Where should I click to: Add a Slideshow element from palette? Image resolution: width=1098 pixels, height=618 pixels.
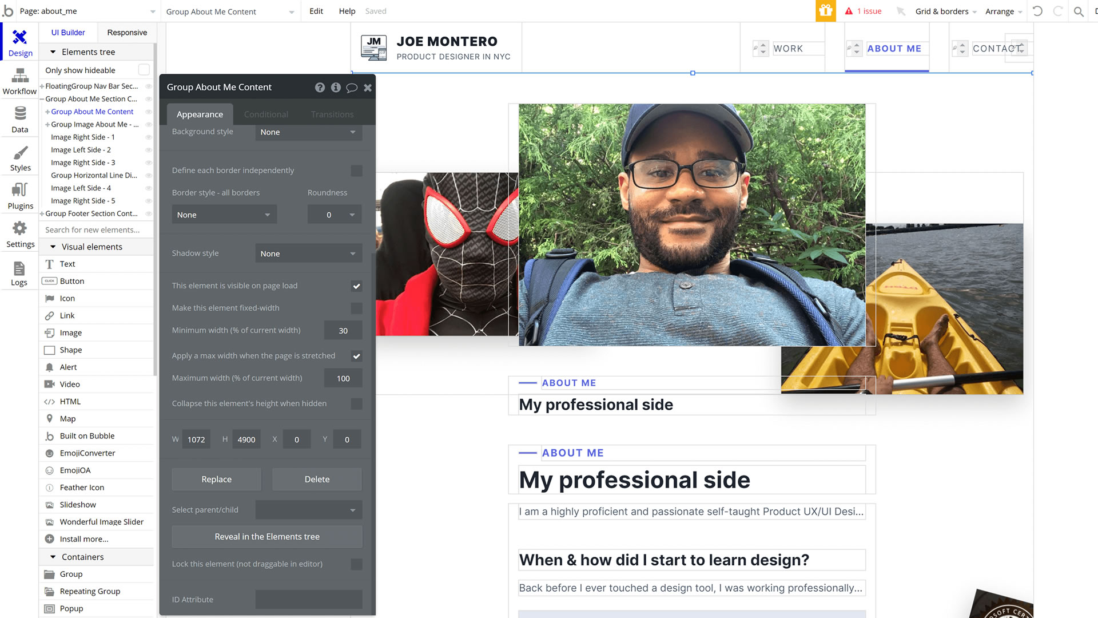click(97, 504)
